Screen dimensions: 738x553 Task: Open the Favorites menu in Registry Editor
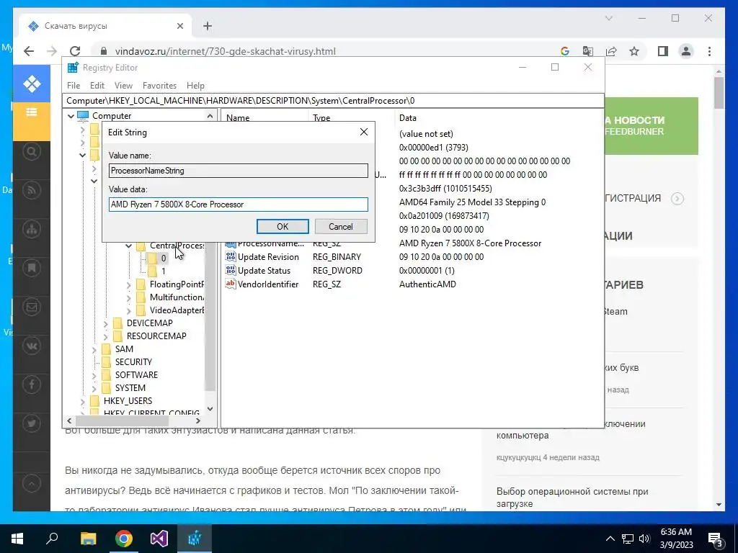tap(159, 85)
